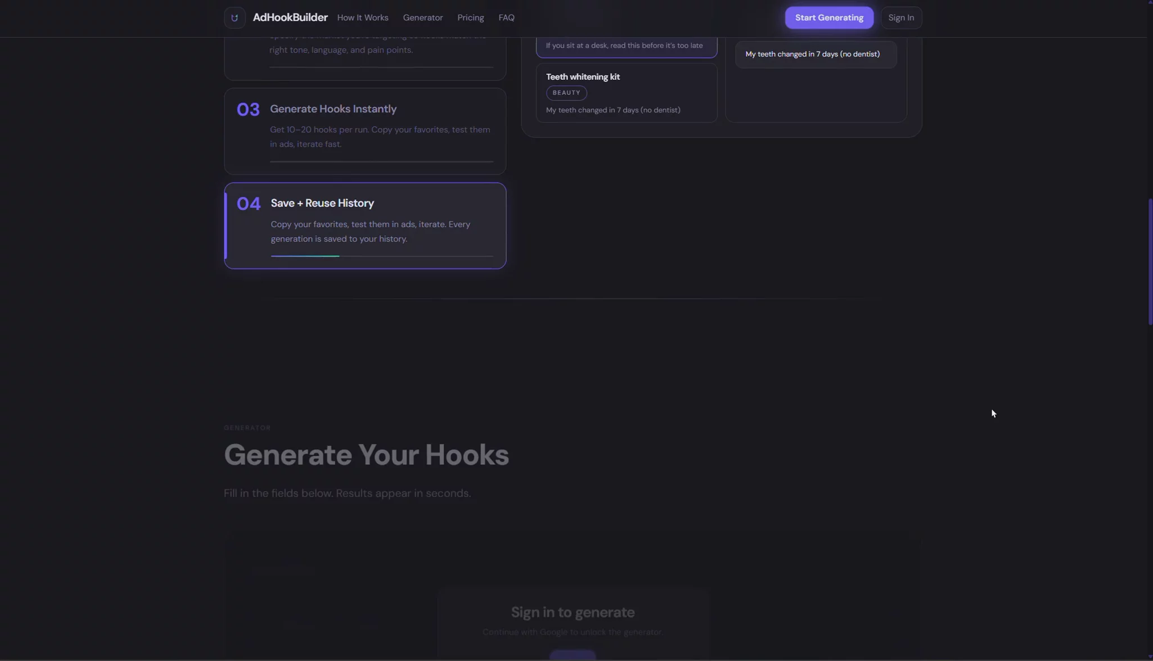Select the hook 'If you sit at a desk'
Image resolution: width=1153 pixels, height=661 pixels.
pos(625,46)
